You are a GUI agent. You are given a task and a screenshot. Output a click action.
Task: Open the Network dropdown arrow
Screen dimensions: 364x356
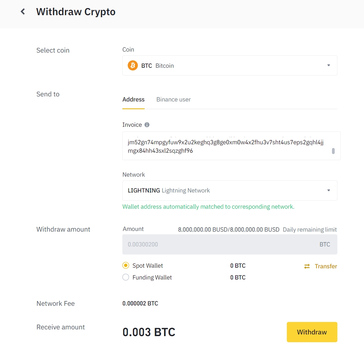(329, 190)
